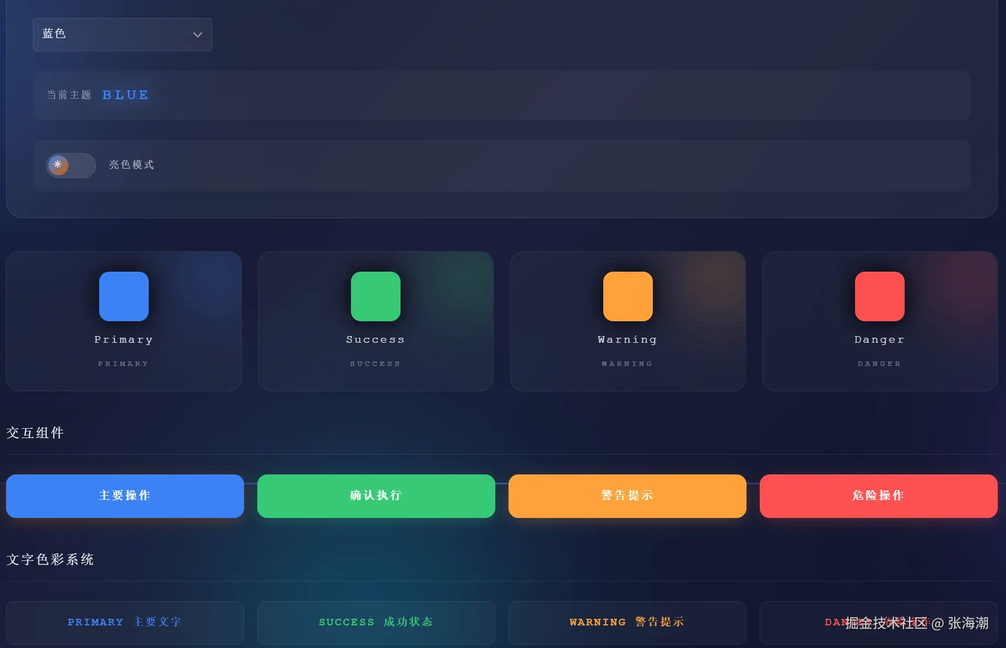Image resolution: width=1006 pixels, height=648 pixels.
Task: Click the Primary card title text
Action: point(123,340)
